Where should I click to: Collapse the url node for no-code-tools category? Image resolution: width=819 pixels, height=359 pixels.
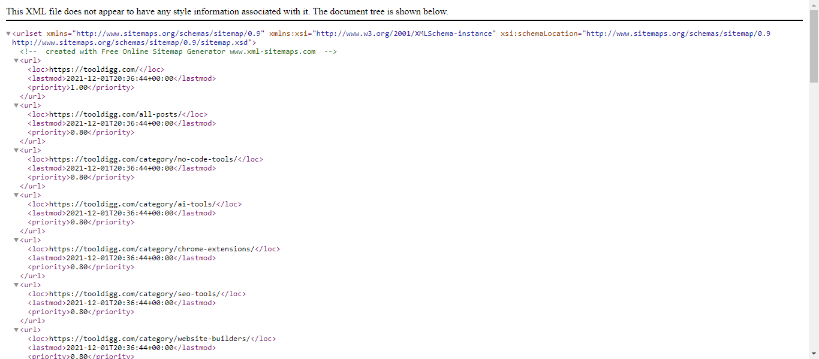tap(17, 150)
